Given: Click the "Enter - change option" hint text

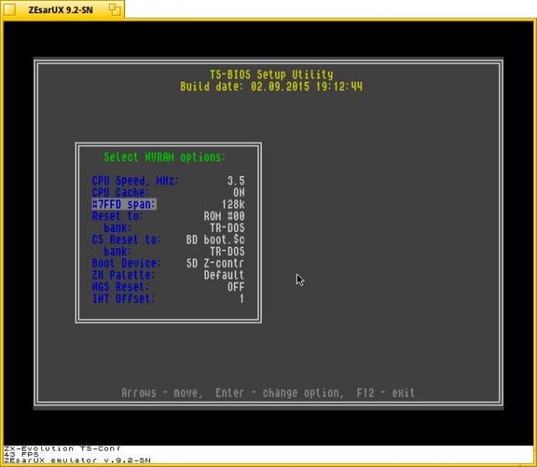Looking at the screenshot, I should click(278, 393).
